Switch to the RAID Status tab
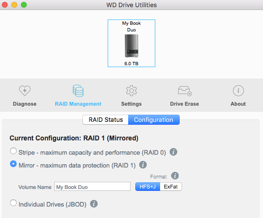263x218 pixels. pyautogui.click(x=106, y=119)
